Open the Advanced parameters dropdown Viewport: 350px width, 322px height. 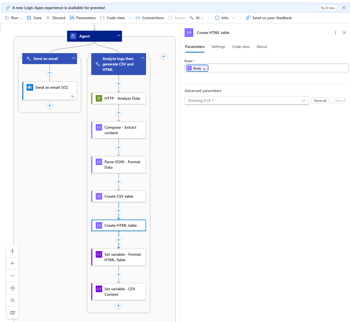tap(246, 100)
